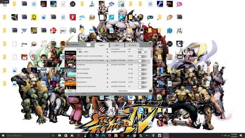Open the APPS tab

tap(117, 45)
